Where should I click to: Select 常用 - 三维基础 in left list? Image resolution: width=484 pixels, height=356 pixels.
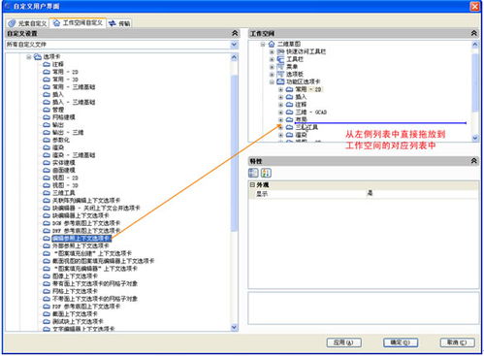(x=74, y=87)
